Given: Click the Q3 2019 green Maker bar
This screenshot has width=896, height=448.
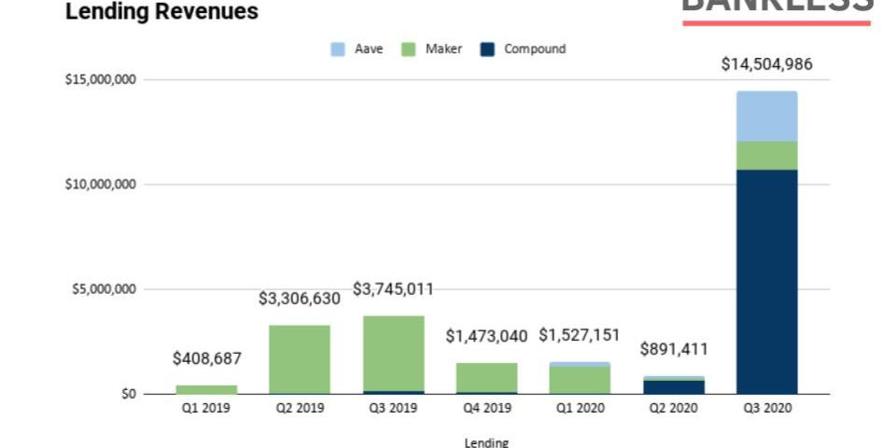Looking at the screenshot, I should click(x=393, y=353).
